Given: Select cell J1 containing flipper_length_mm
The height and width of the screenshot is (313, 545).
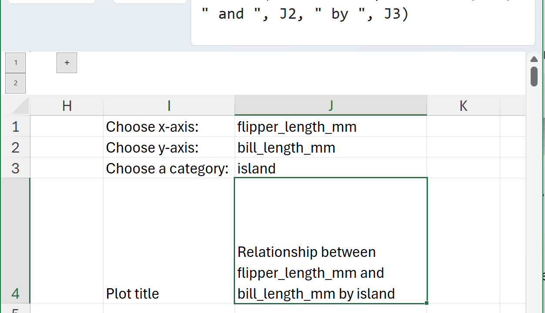Looking at the screenshot, I should 330,127.
